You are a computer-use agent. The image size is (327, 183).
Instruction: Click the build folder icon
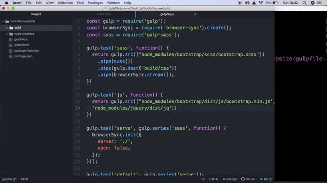pos(11,28)
